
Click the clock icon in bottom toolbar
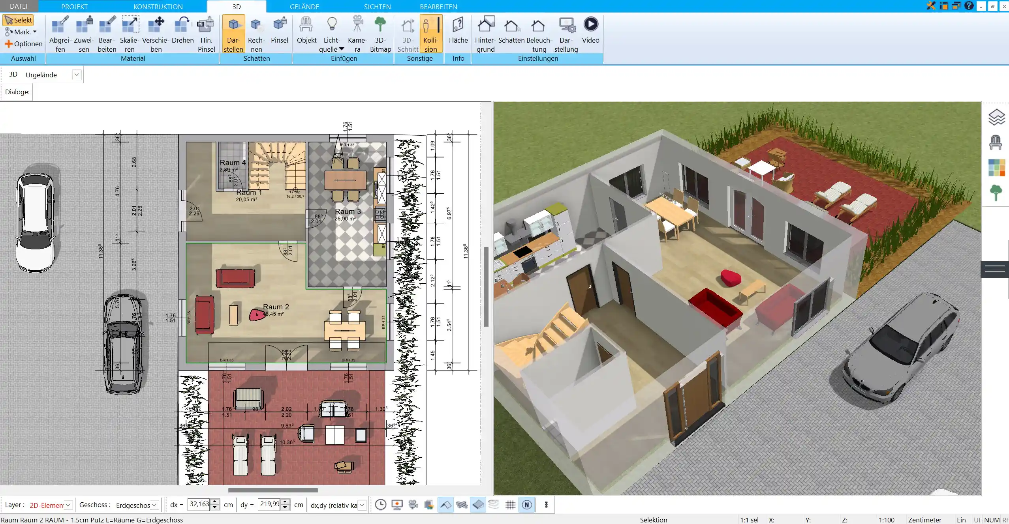pyautogui.click(x=380, y=505)
